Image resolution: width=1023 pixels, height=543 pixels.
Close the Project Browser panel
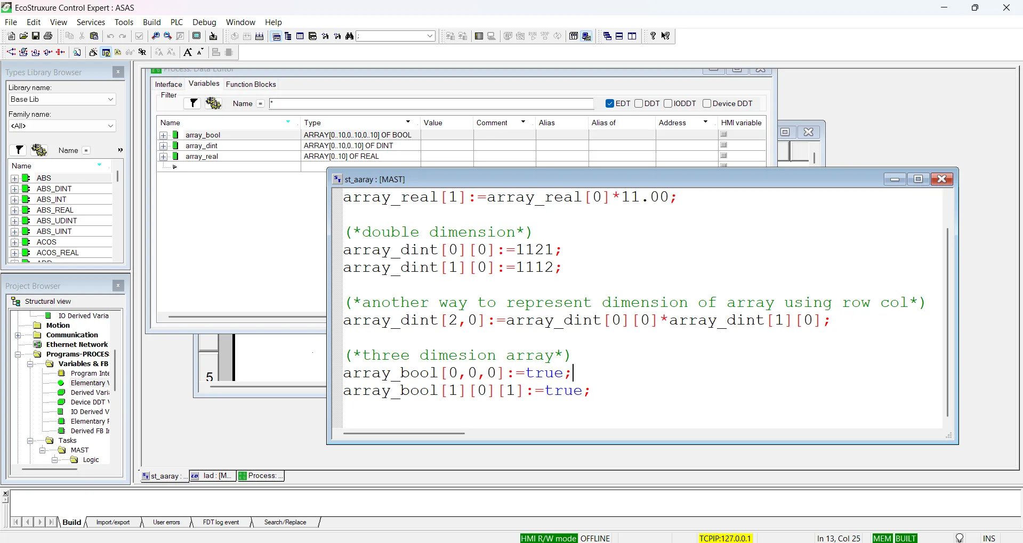(x=118, y=286)
